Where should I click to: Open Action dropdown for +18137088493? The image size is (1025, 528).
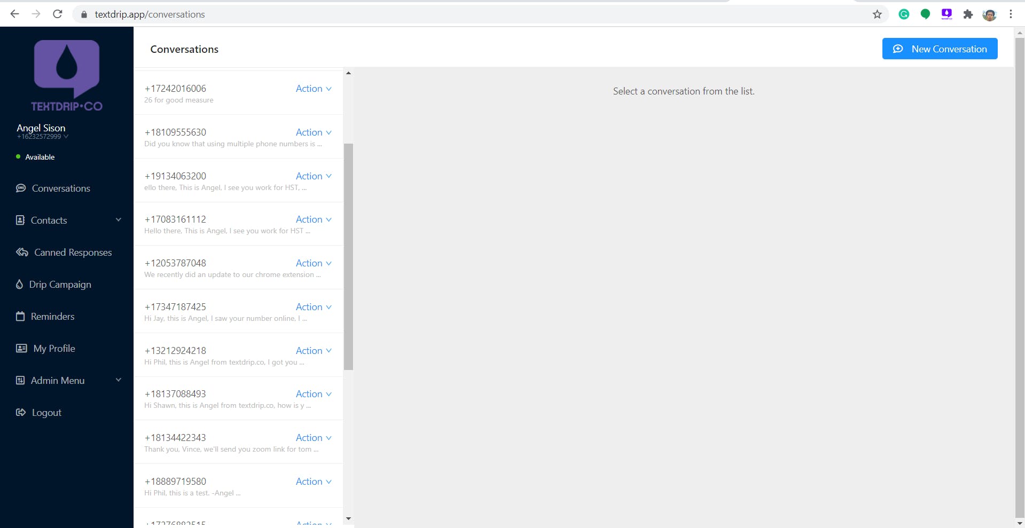click(314, 394)
